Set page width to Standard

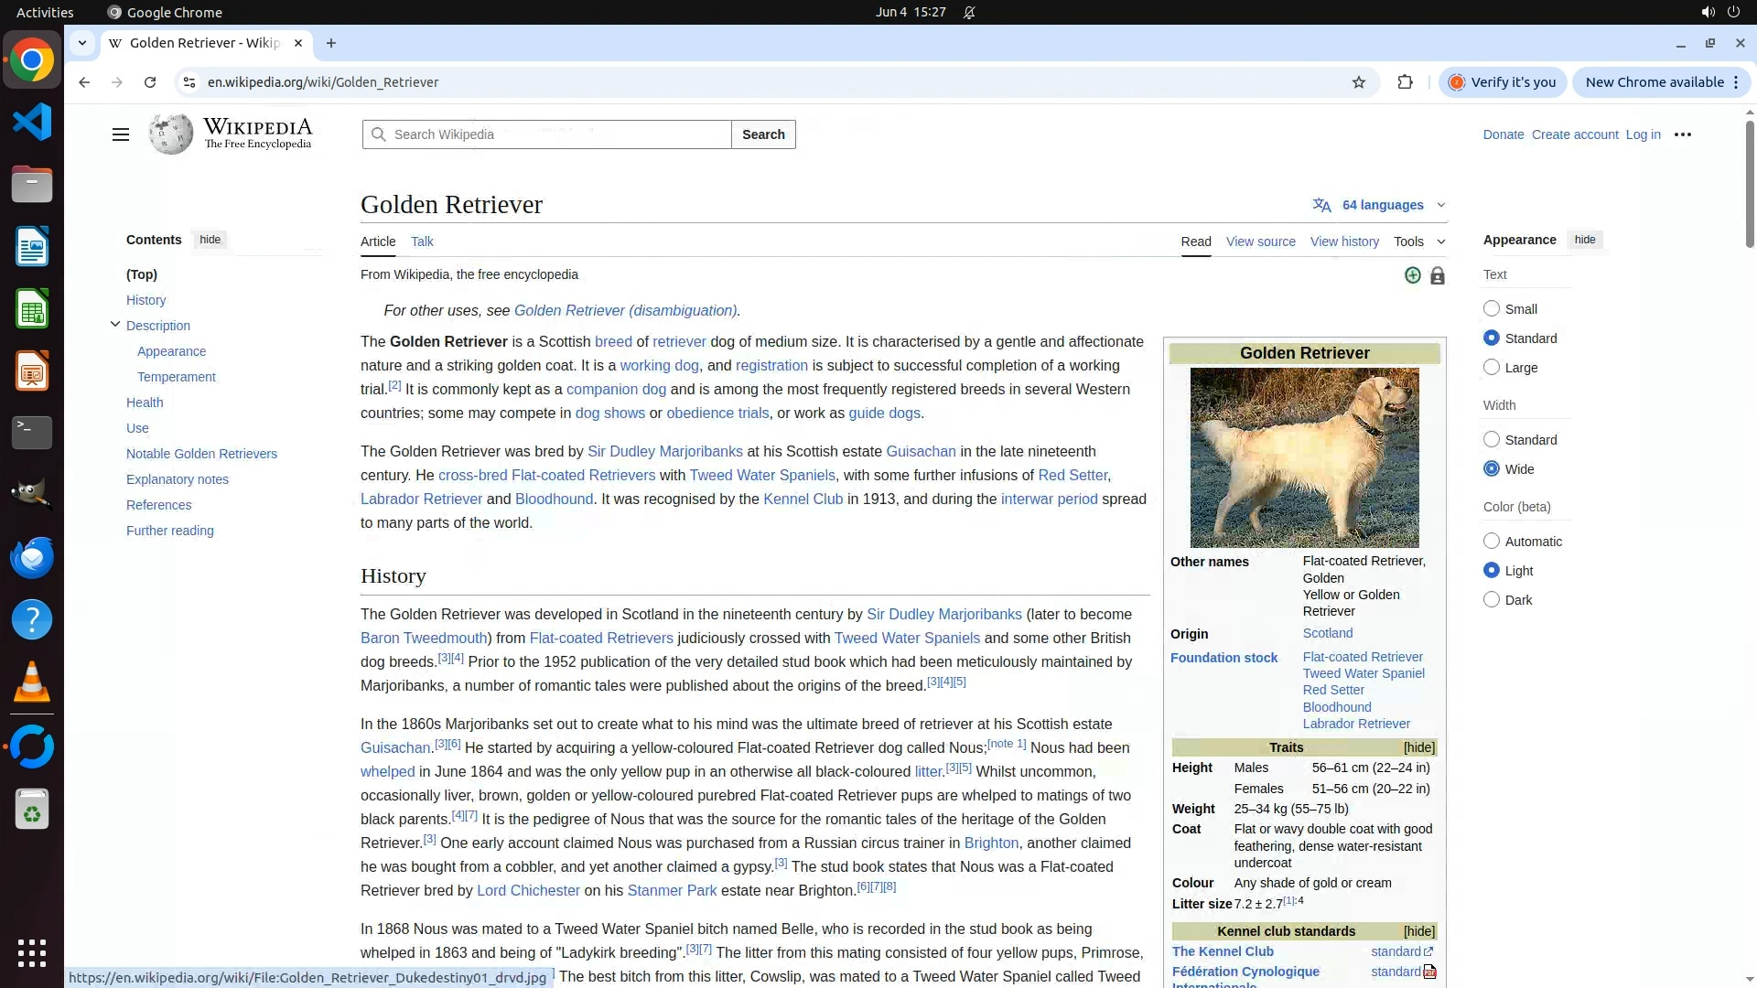[1492, 440]
